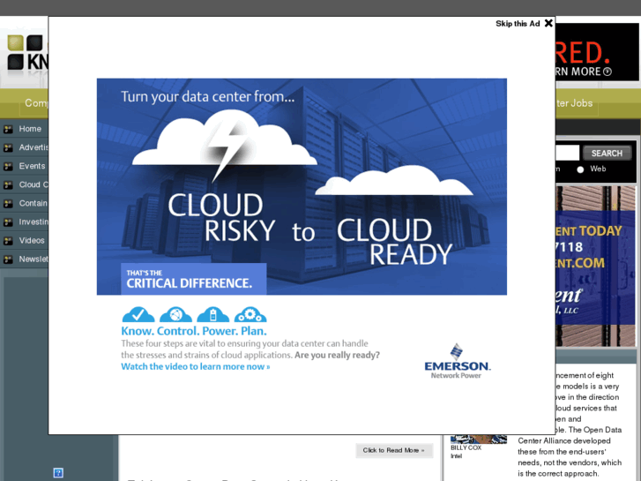Open Events in the left sidebar
This screenshot has width=641, height=481.
32,166
